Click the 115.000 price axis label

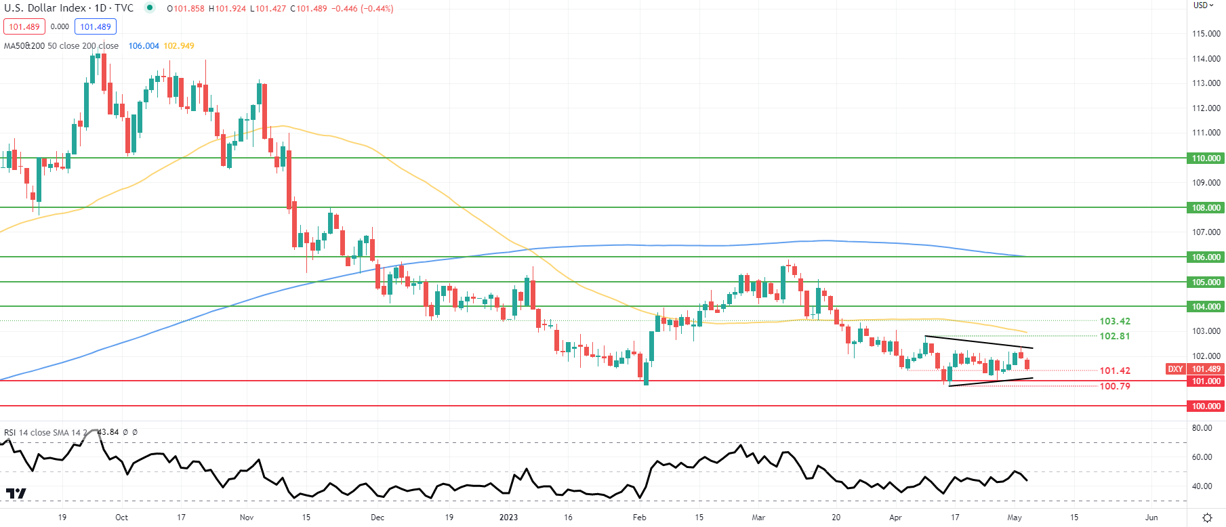(1206, 33)
